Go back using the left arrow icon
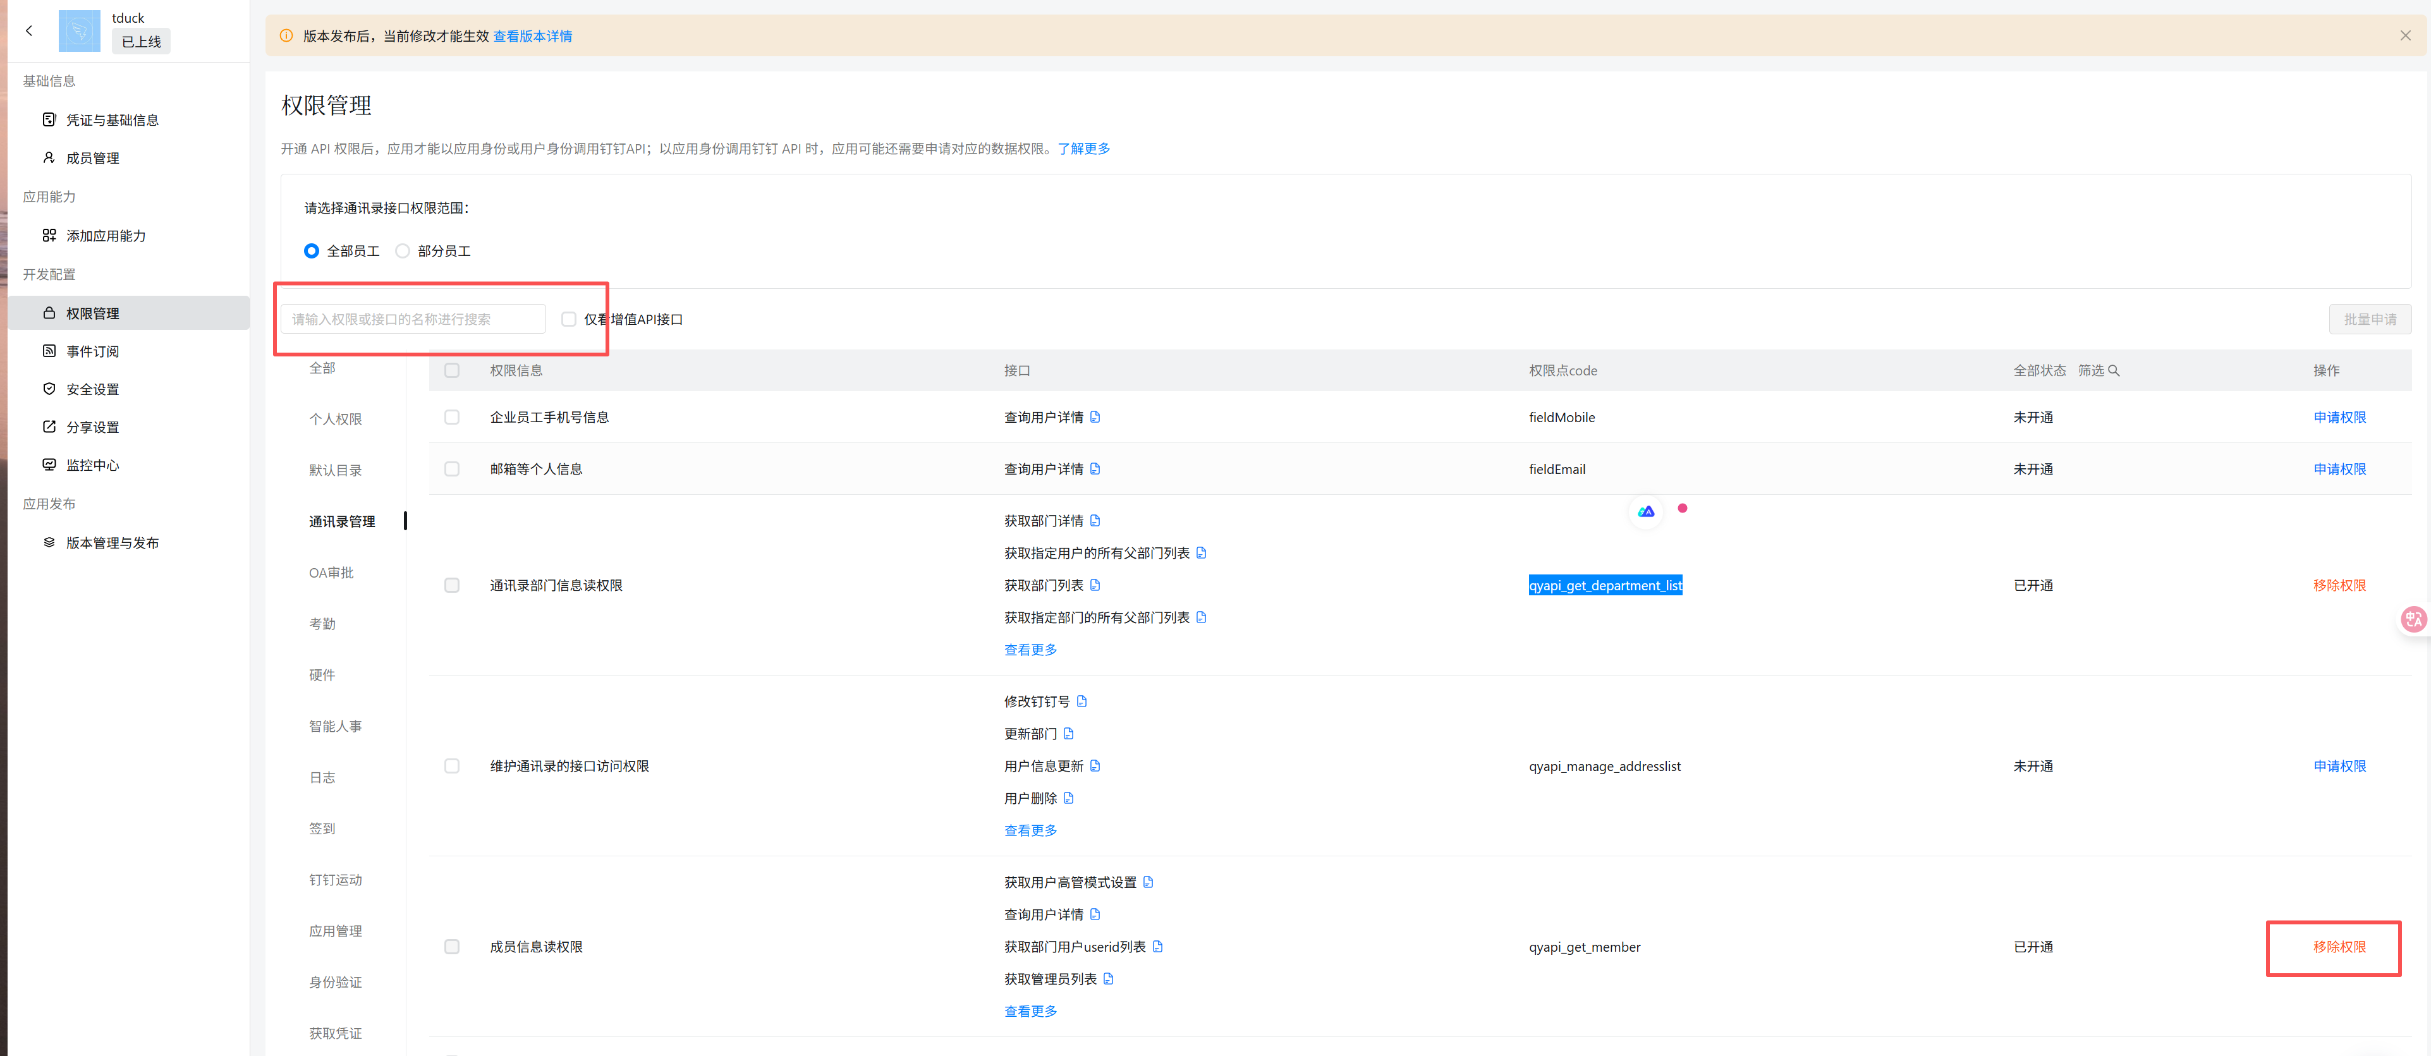 29,30
